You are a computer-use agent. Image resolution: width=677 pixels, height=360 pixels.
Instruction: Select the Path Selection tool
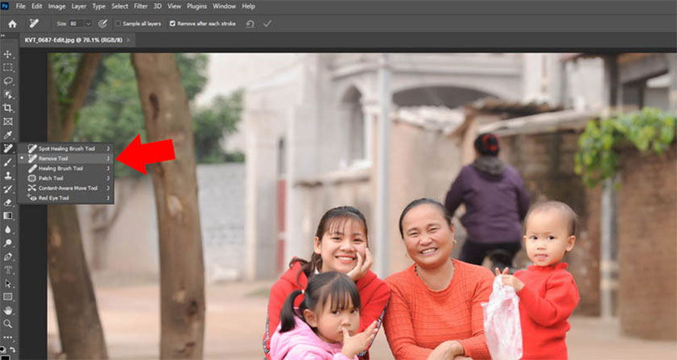(x=8, y=283)
